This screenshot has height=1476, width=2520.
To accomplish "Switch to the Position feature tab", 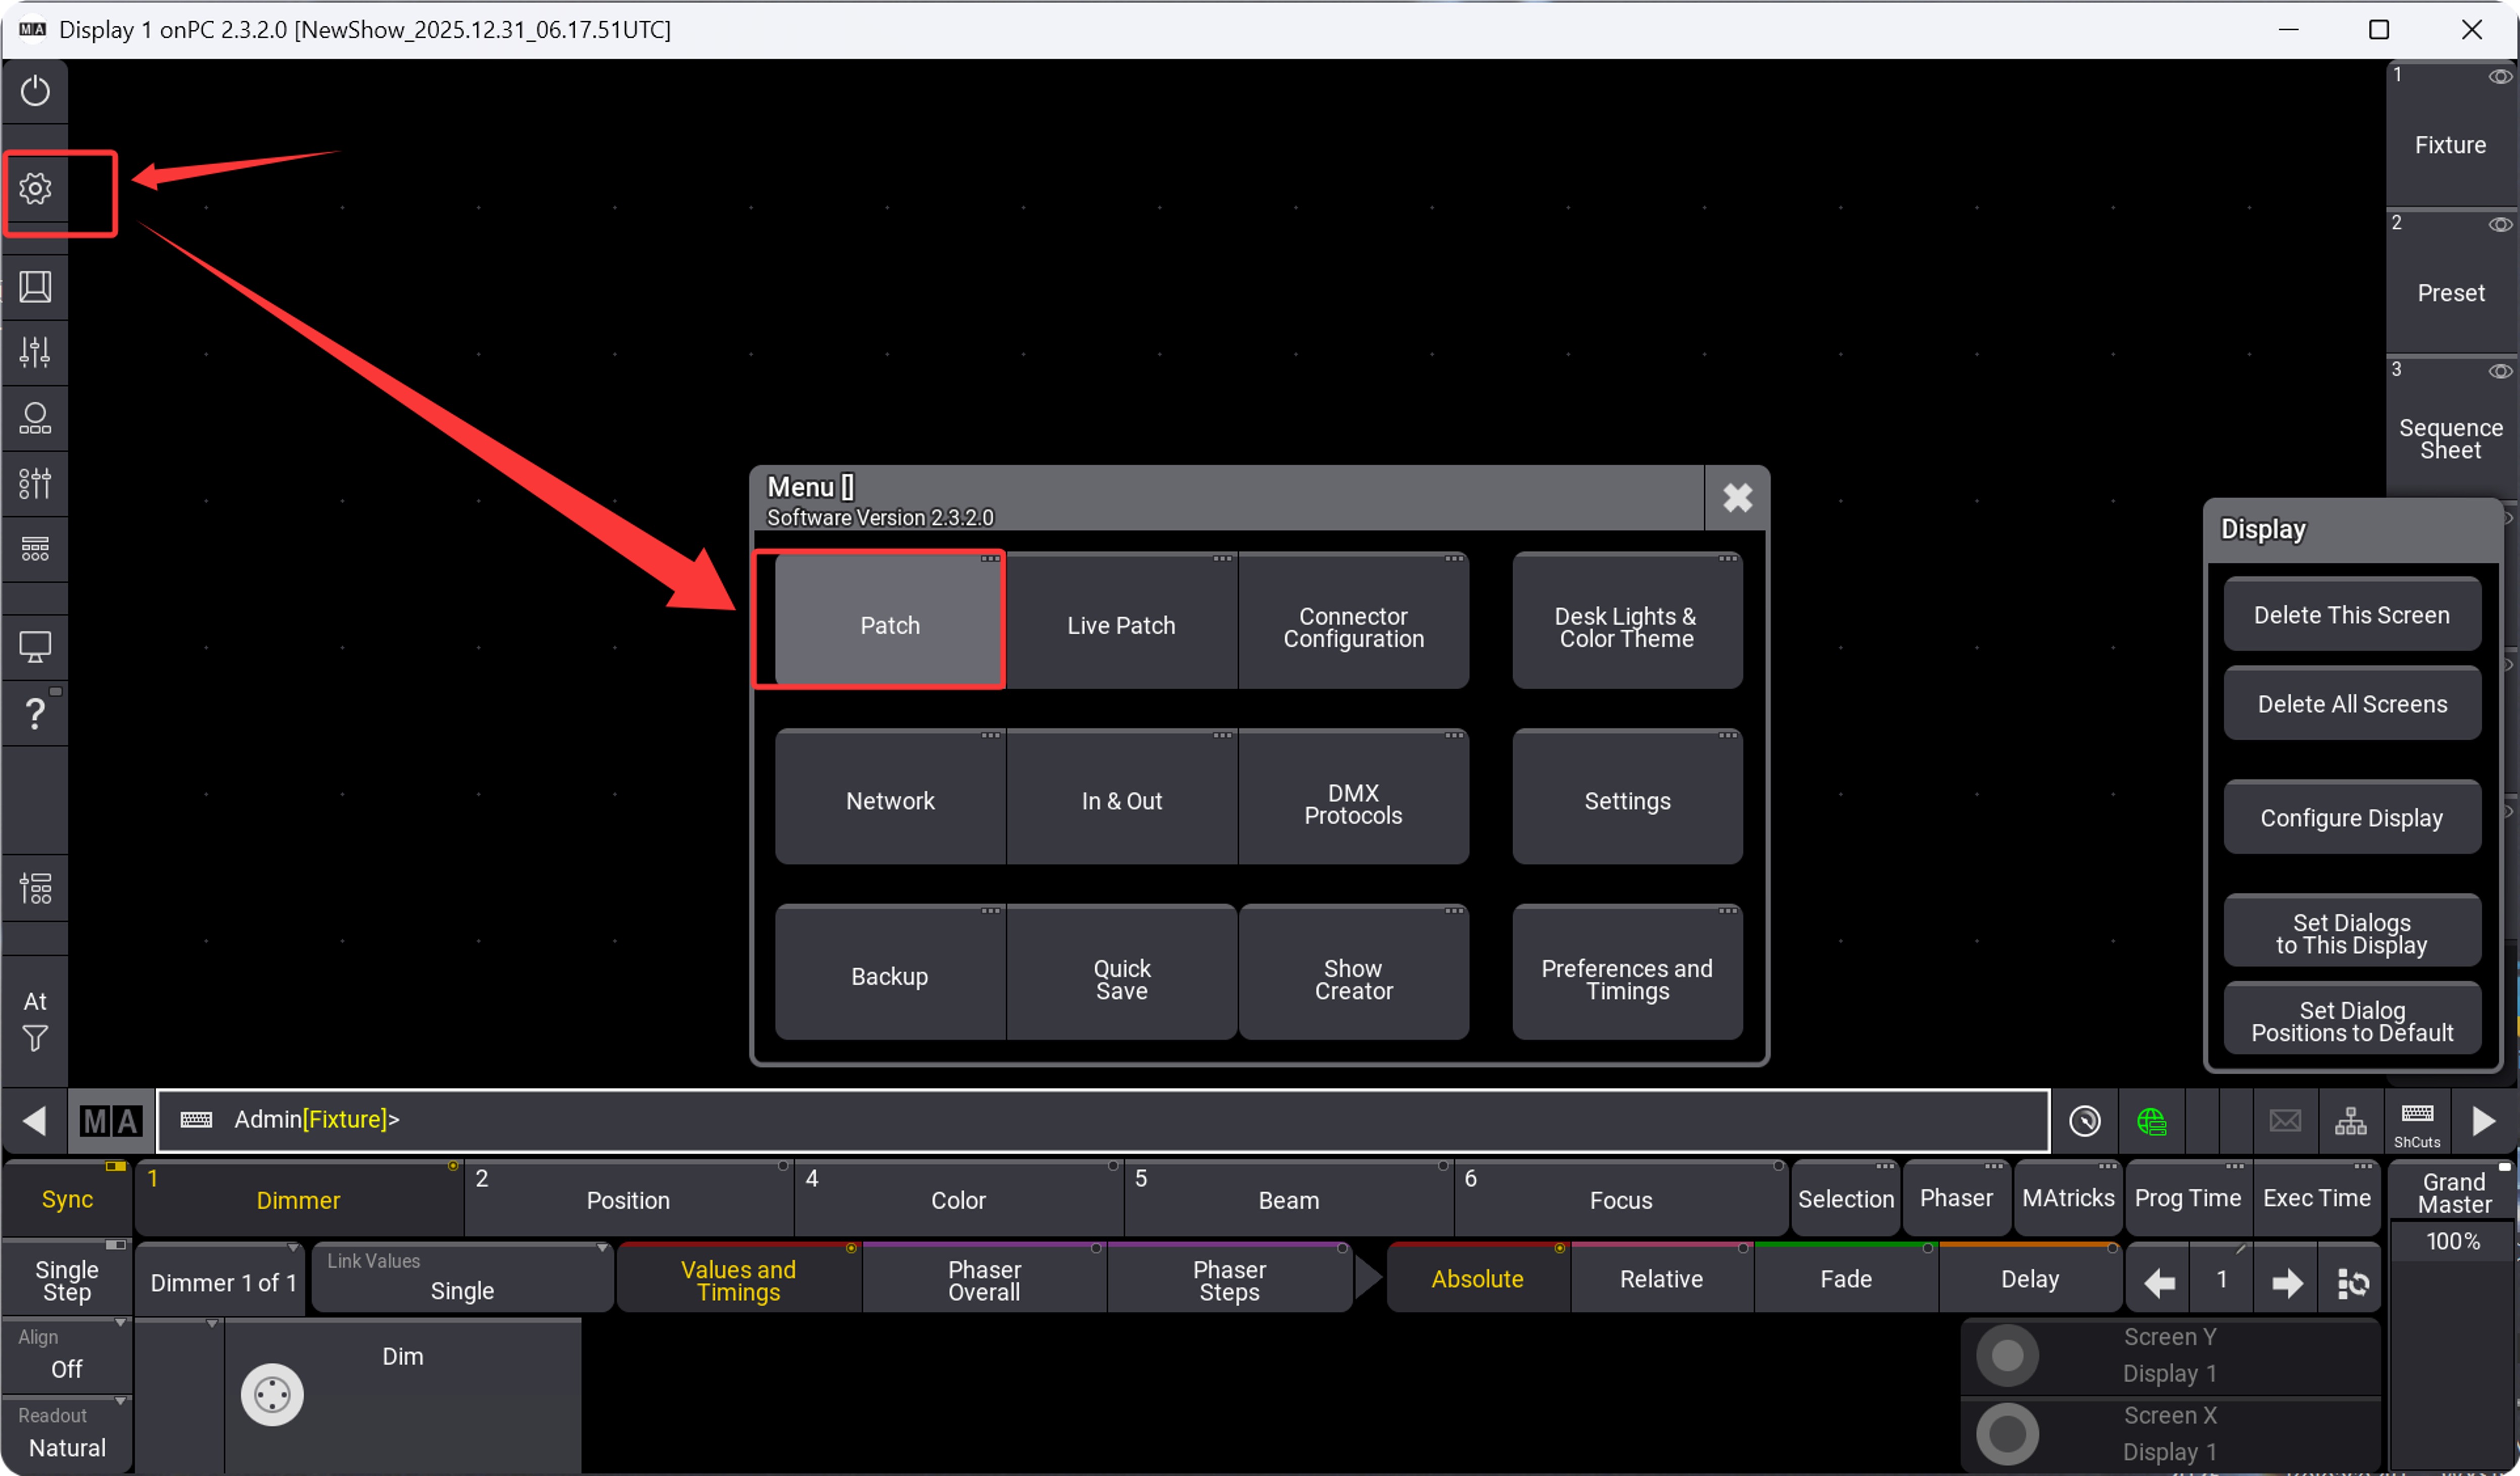I will pos(628,1200).
